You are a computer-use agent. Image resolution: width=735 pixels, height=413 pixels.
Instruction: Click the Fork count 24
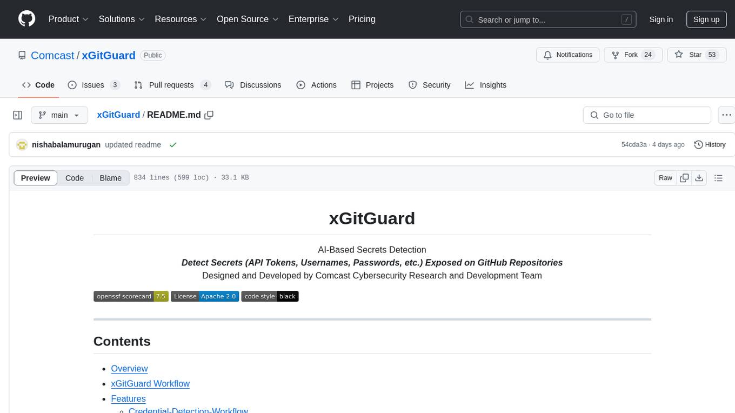tap(649, 55)
